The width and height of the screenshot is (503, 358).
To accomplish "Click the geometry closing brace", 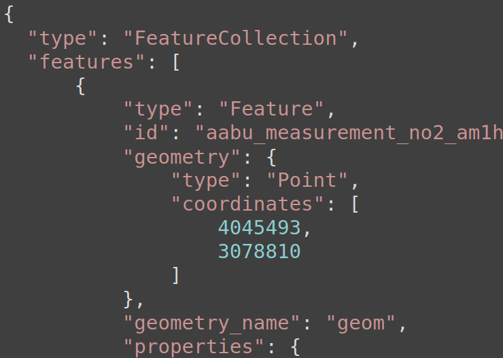I will pos(128,299).
